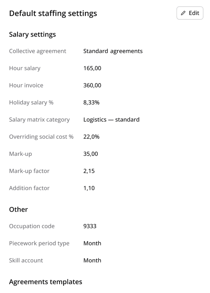210x293 pixels.
Task: Click the Piecework period type Month value
Action: pos(92,243)
